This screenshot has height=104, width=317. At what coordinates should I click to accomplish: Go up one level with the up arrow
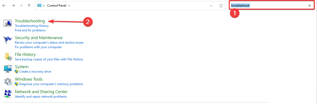pos(29,6)
